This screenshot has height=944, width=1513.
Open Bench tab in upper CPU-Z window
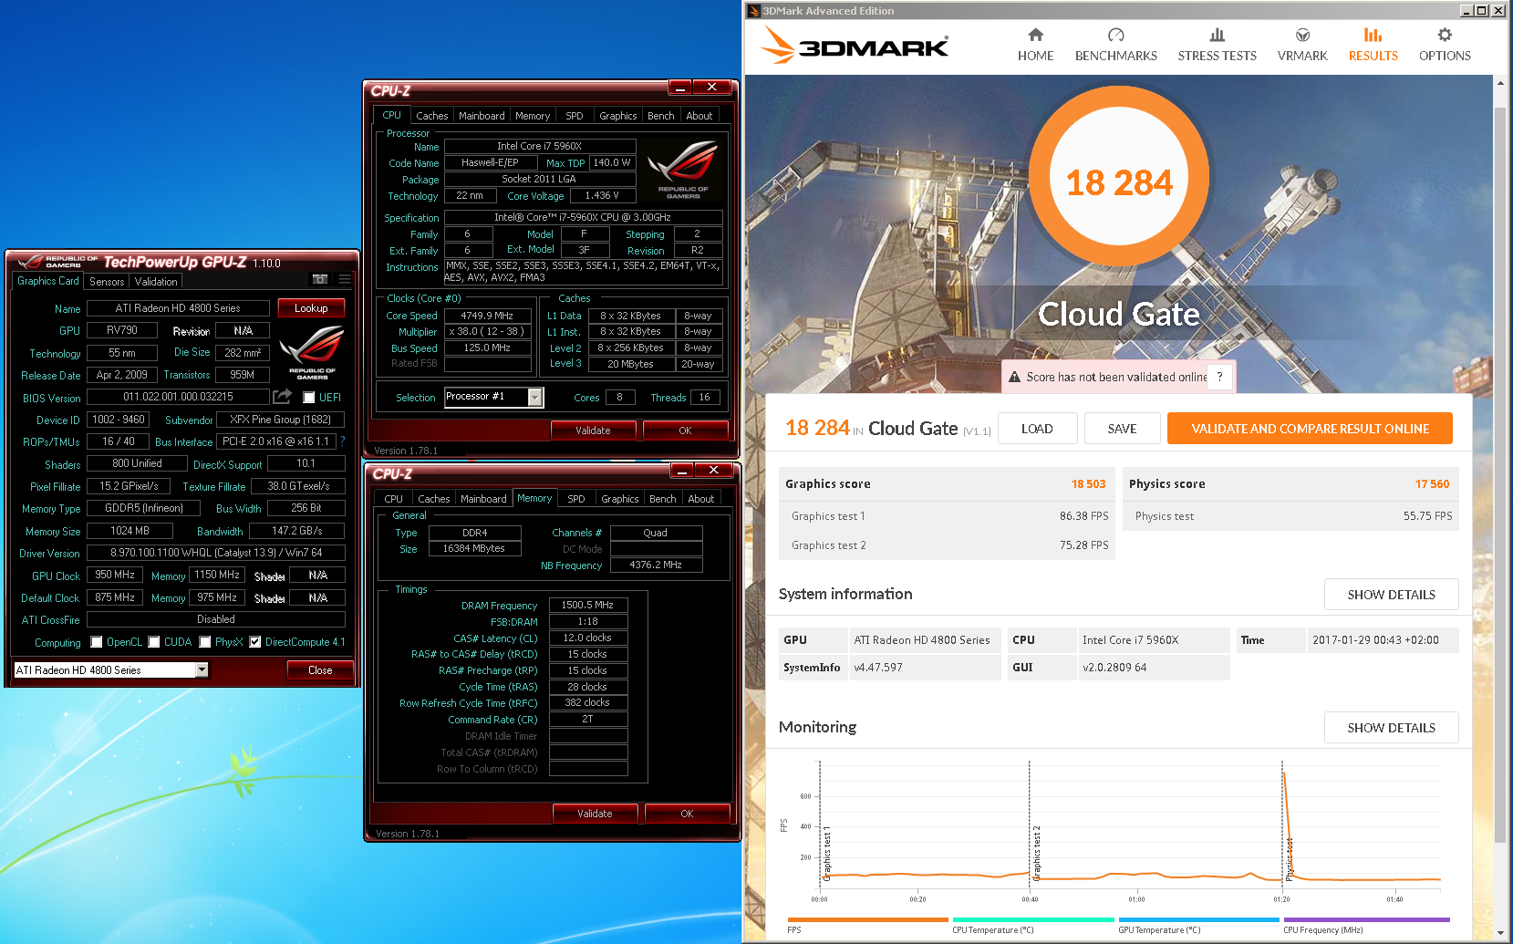pos(660,116)
